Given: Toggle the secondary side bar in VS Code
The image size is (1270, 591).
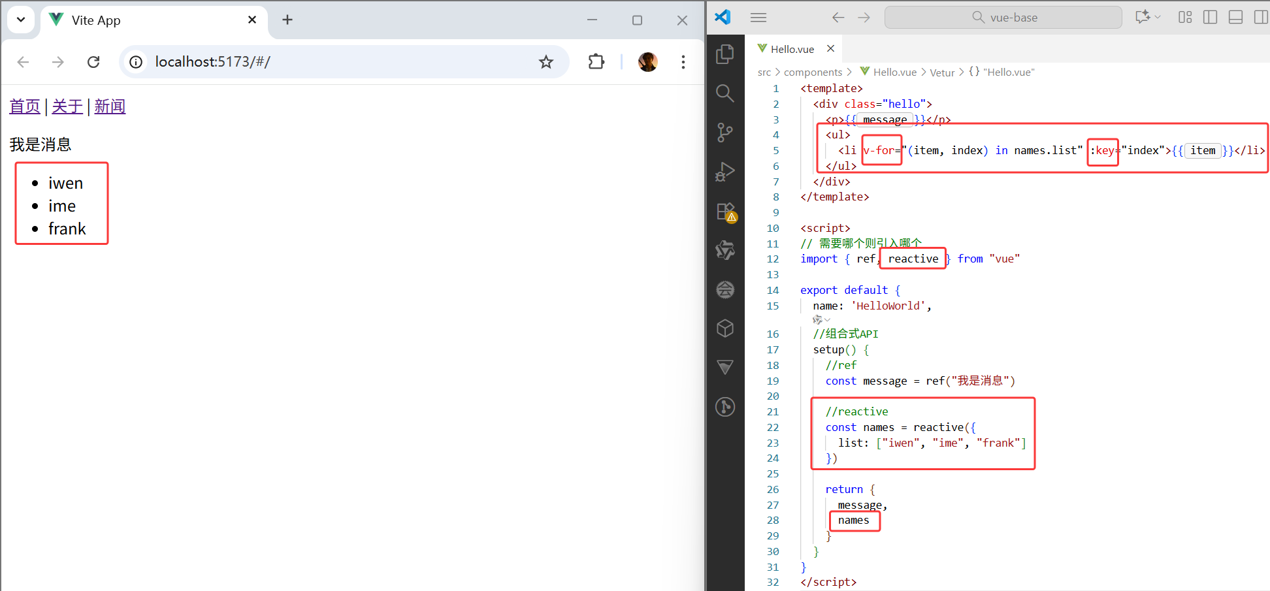Looking at the screenshot, I should tap(1261, 18).
